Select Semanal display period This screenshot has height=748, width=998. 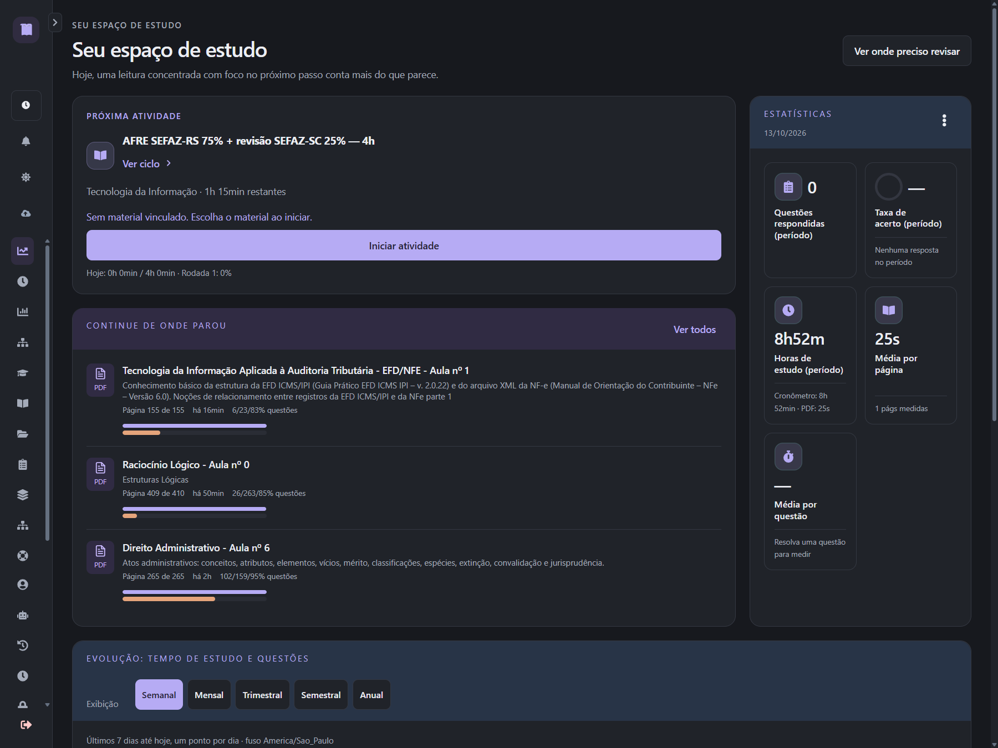click(x=159, y=695)
